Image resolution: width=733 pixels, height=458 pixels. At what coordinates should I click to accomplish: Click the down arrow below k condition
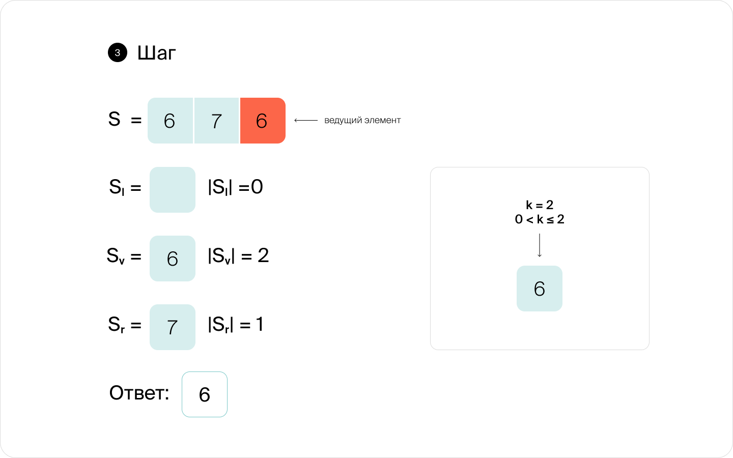click(x=540, y=245)
